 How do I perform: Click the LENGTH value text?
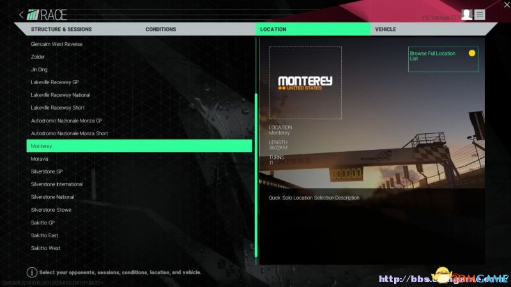pos(278,148)
